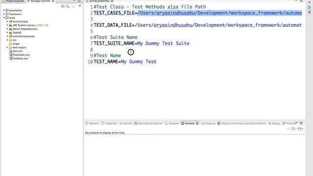Open the Debug view tab
313x176 pixels.
[x=274, y=123]
